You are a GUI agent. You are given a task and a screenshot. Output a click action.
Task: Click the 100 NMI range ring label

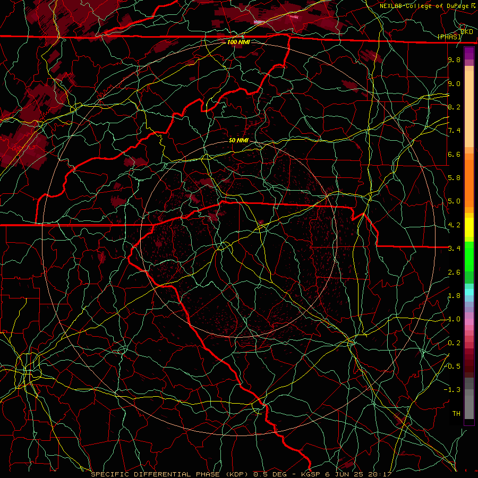[238, 42]
